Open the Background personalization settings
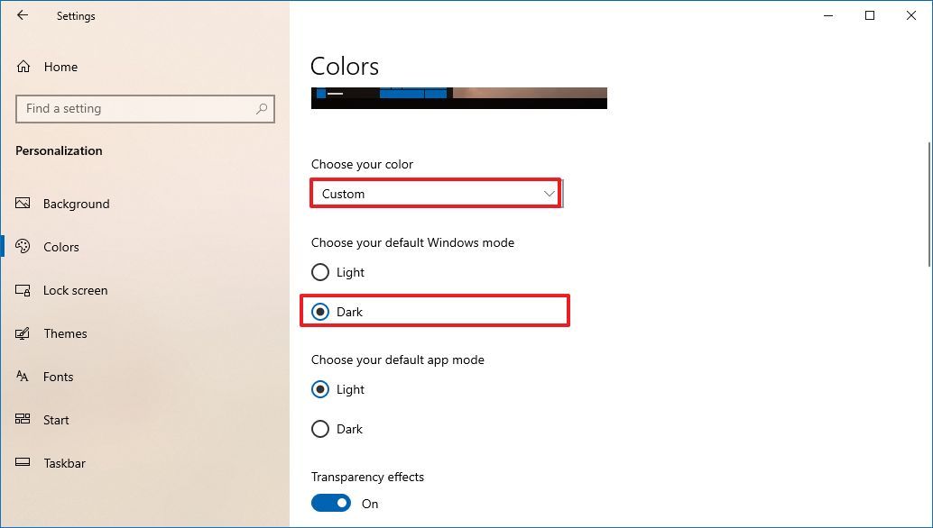The height and width of the screenshot is (528, 933). point(77,204)
